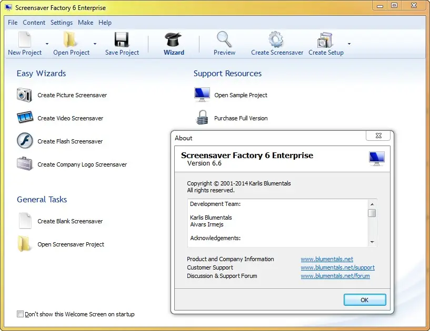Click camera icon for Picture Screensaver

tap(24, 95)
